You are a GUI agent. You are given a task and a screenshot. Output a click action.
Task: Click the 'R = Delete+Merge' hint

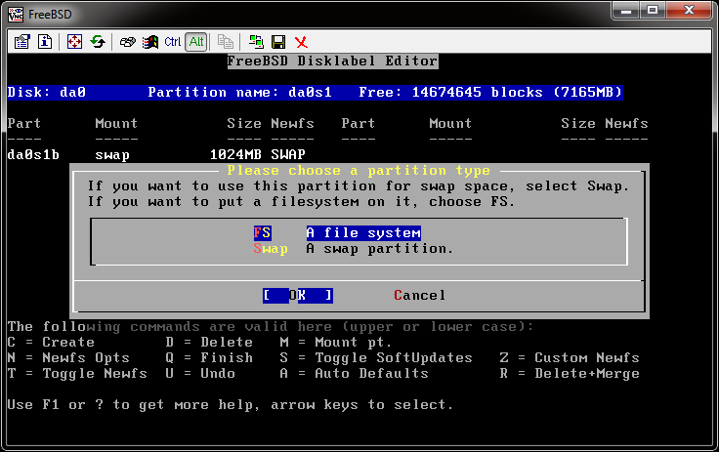coord(570,374)
